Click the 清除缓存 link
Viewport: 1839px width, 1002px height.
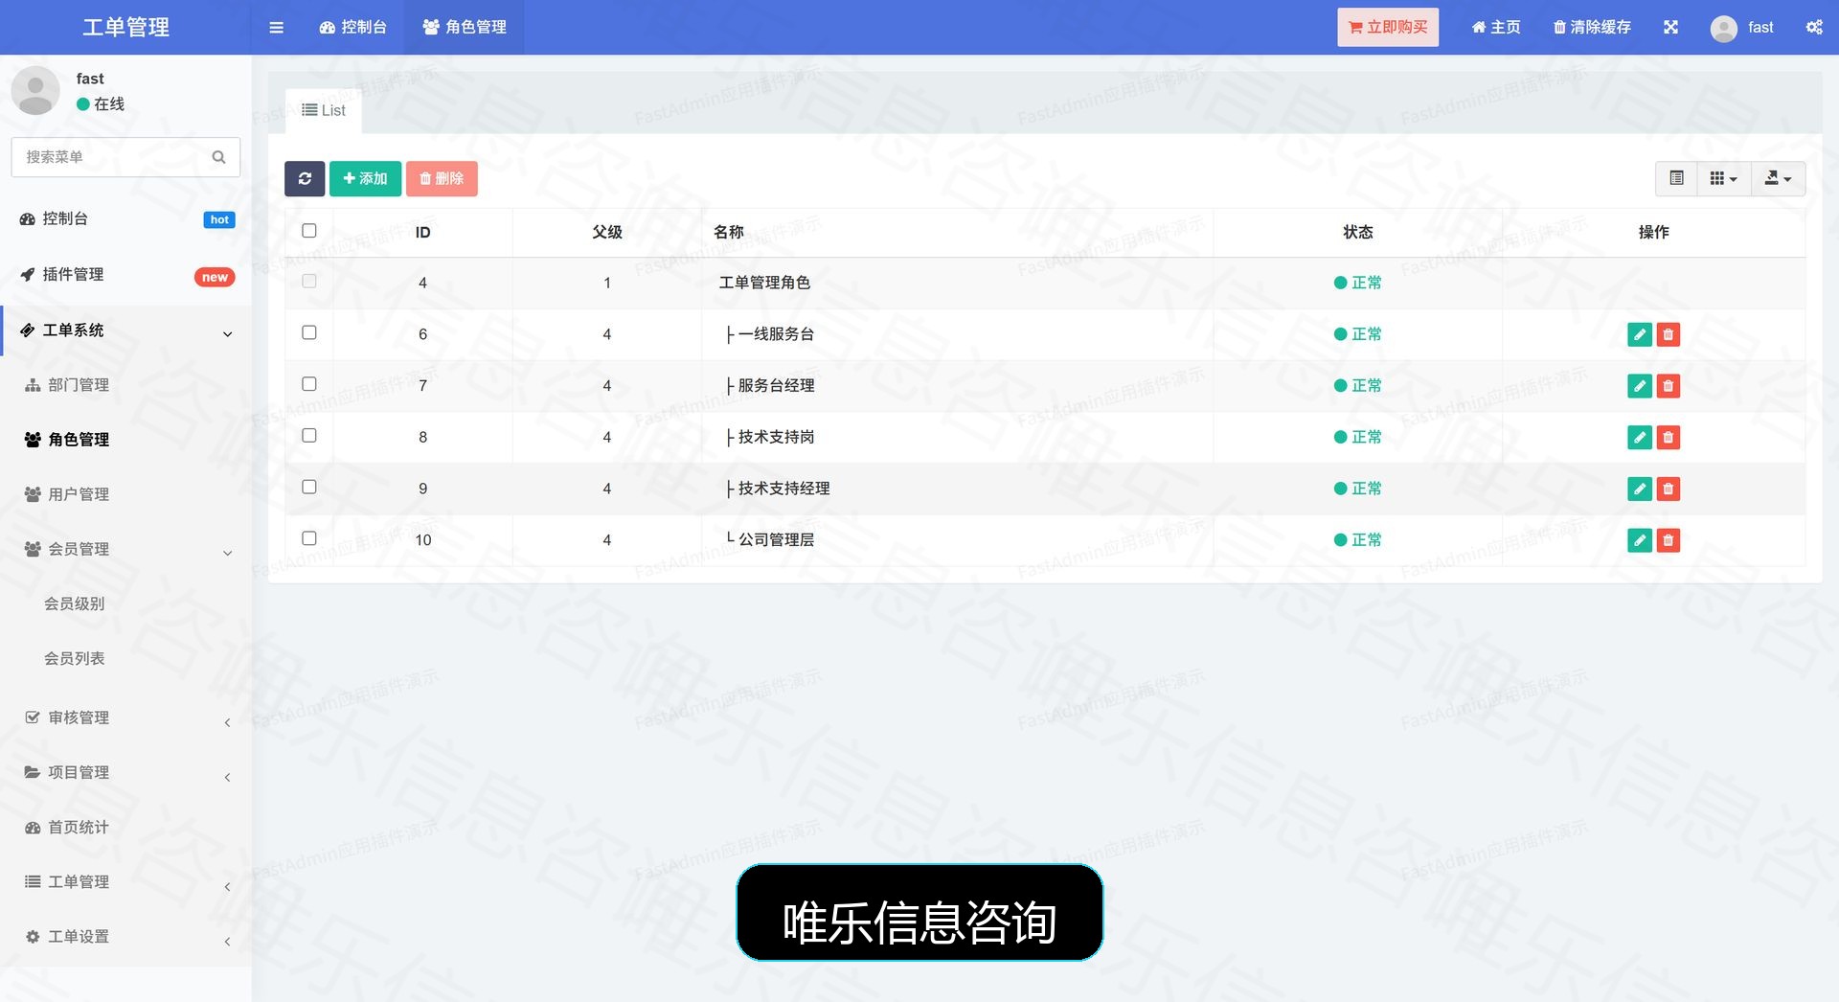pyautogui.click(x=1592, y=28)
